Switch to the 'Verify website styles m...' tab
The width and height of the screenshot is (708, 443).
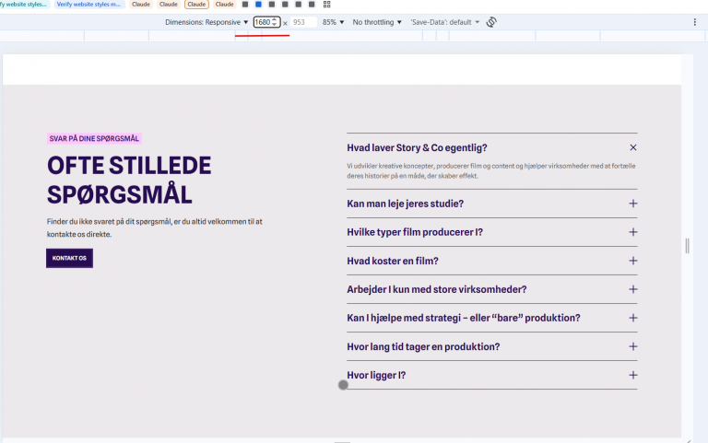[x=88, y=4]
